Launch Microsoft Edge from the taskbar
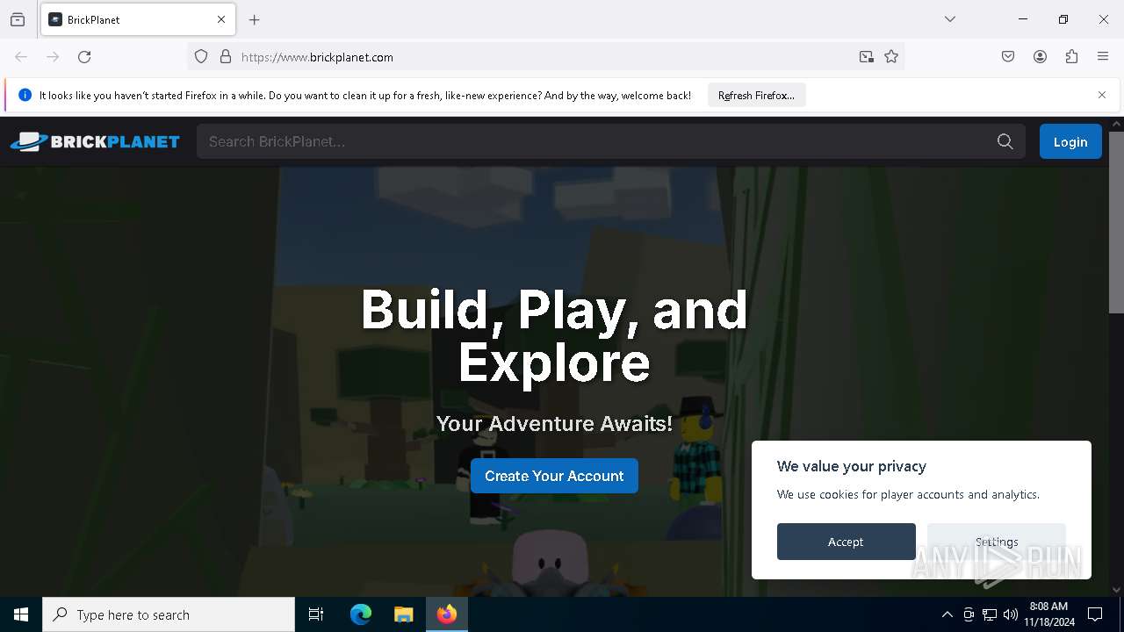Image resolution: width=1124 pixels, height=632 pixels. pos(361,614)
